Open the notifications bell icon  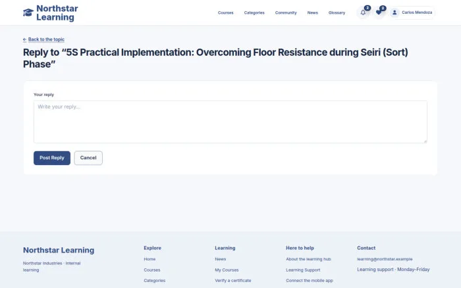point(363,12)
